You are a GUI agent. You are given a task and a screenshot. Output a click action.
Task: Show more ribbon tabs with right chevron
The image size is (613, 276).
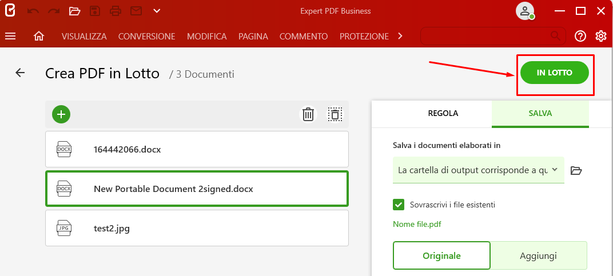[400, 36]
